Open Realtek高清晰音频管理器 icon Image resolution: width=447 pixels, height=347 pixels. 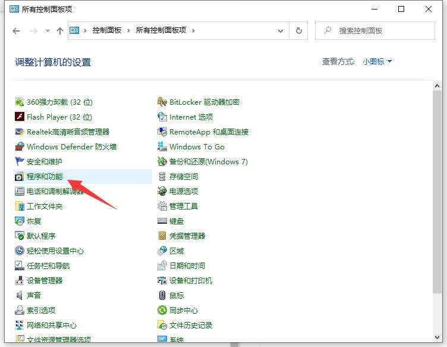pos(20,132)
